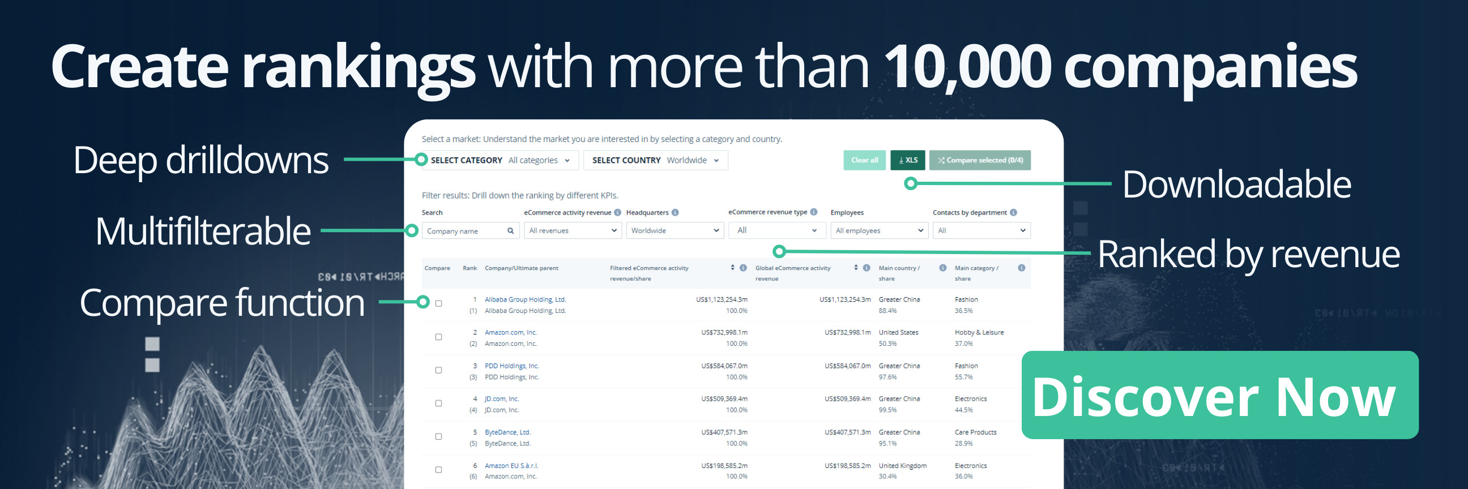Check compare box for ByteDance, Ltd.
Screen dimensions: 1468x489
[438, 436]
